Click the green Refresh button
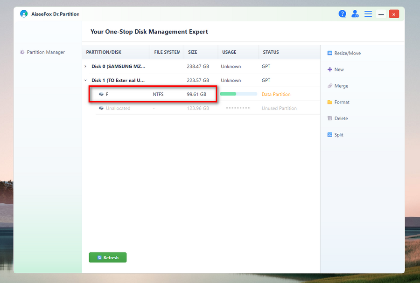Image resolution: width=420 pixels, height=283 pixels. coord(108,257)
